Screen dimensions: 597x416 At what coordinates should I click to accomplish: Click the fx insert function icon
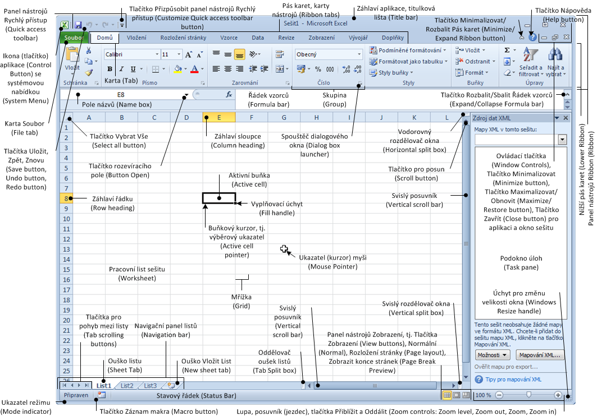(229, 95)
